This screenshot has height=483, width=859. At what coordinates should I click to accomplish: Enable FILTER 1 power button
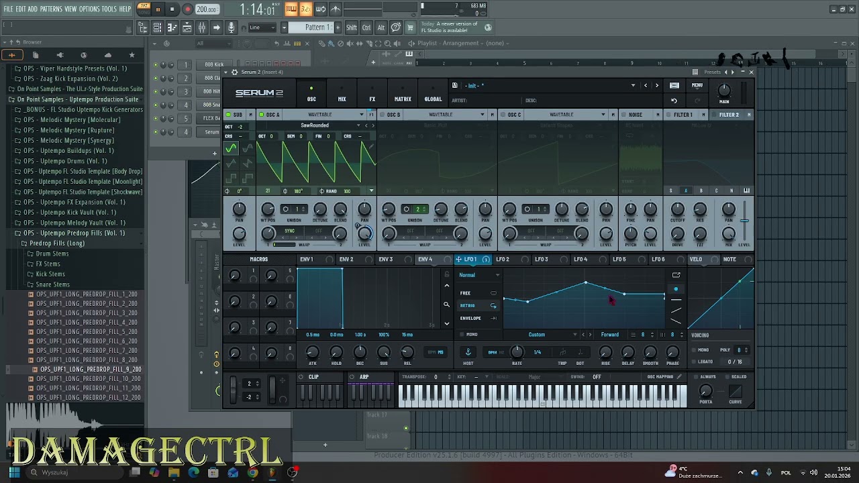(668, 115)
